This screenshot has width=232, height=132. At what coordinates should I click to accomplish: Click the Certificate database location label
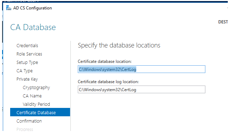pos(104,61)
